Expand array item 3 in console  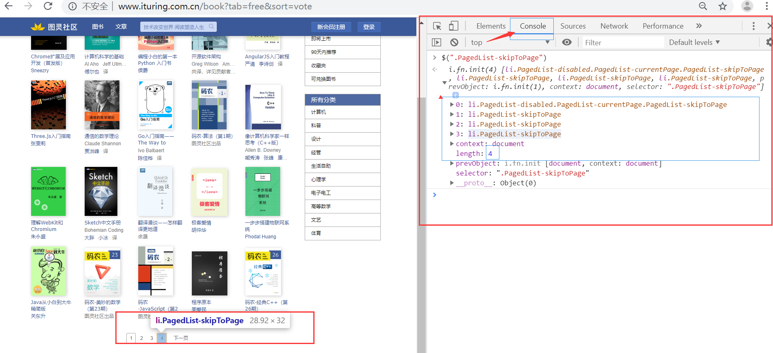coord(452,134)
